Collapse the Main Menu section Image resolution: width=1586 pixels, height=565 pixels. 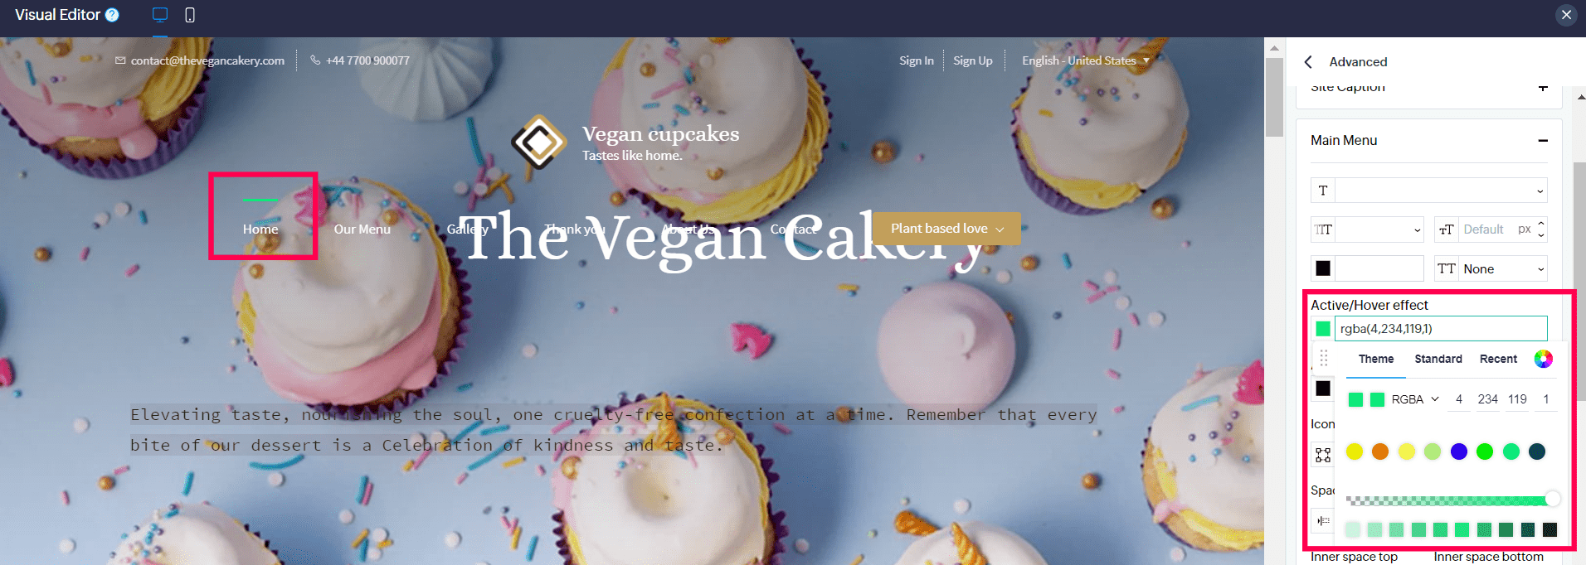tap(1543, 141)
